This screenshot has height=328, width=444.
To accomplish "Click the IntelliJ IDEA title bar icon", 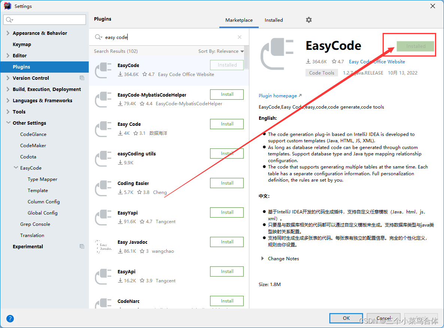I will tap(7, 6).
